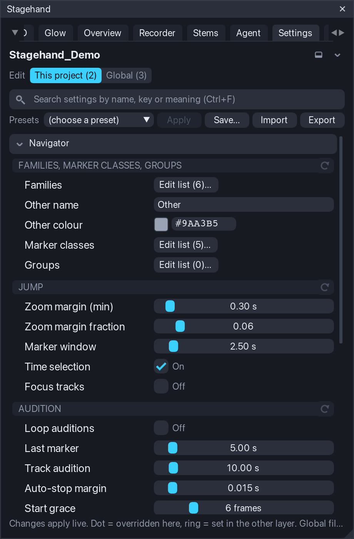
Task: Collapse the Navigator section
Action: 173,144
